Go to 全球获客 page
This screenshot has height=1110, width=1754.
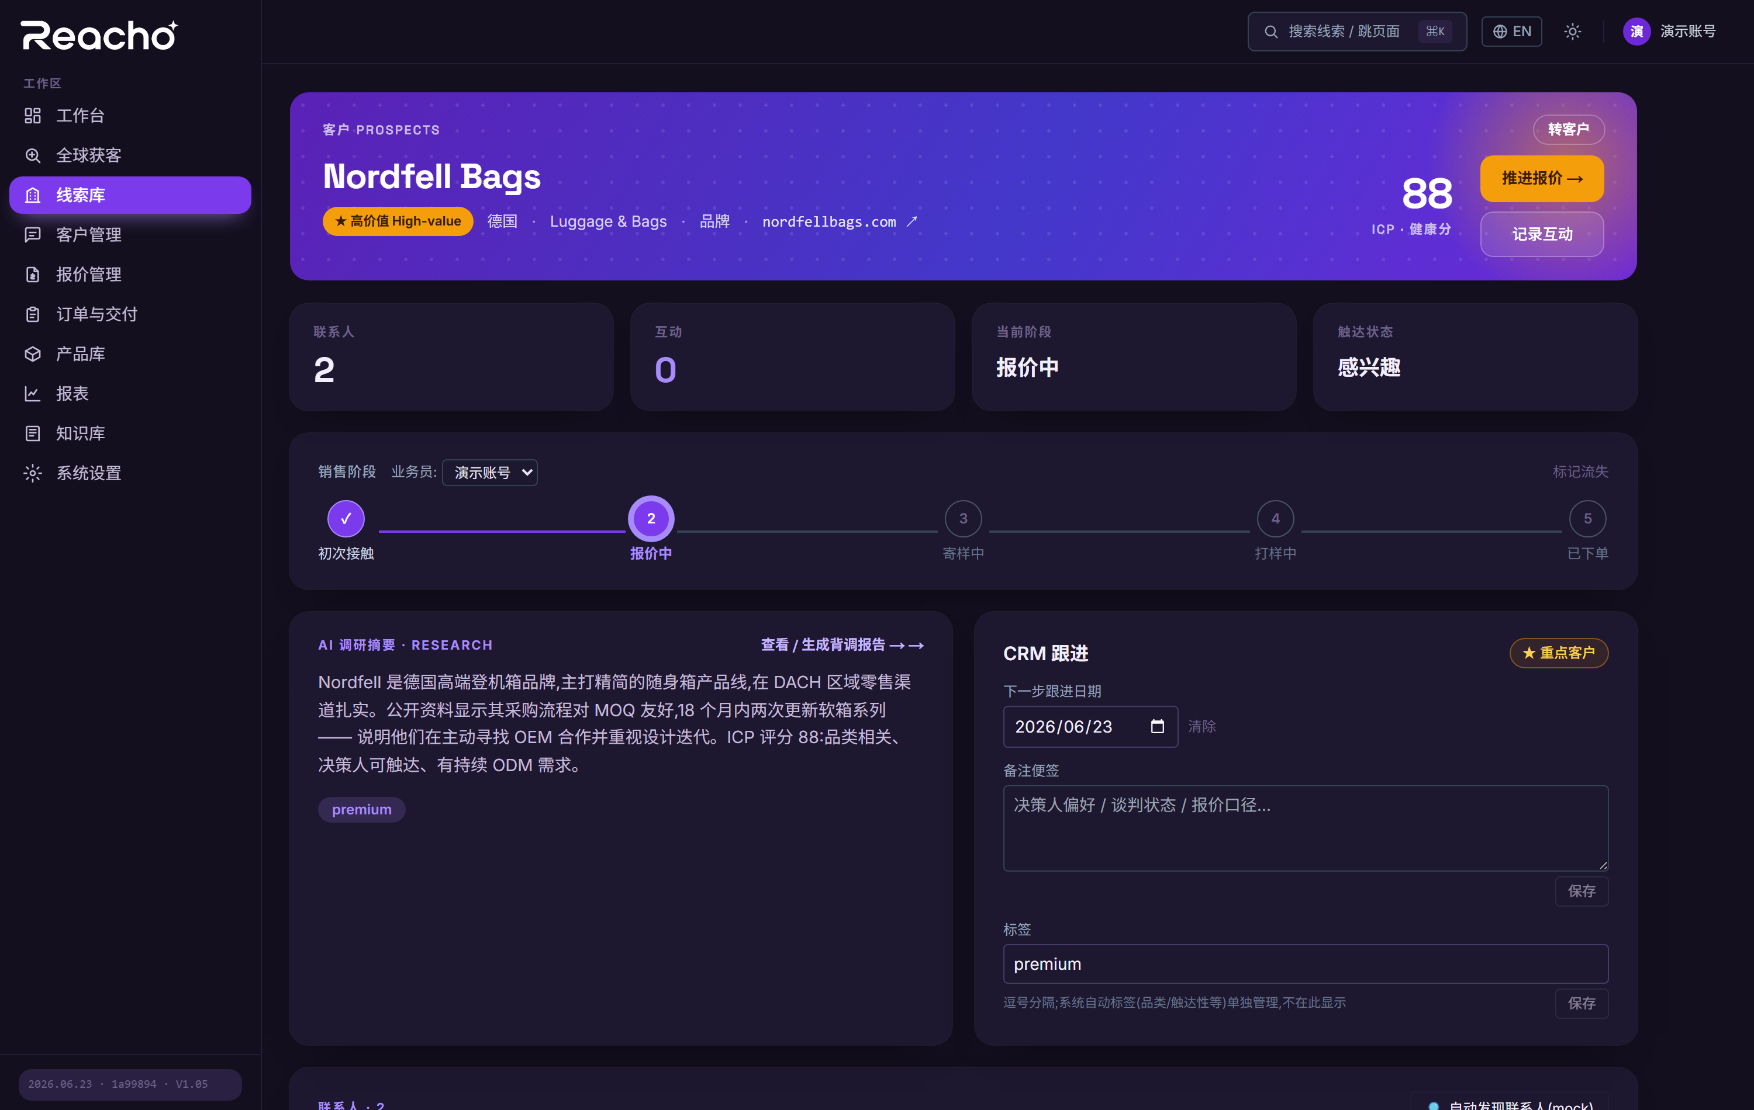point(130,155)
